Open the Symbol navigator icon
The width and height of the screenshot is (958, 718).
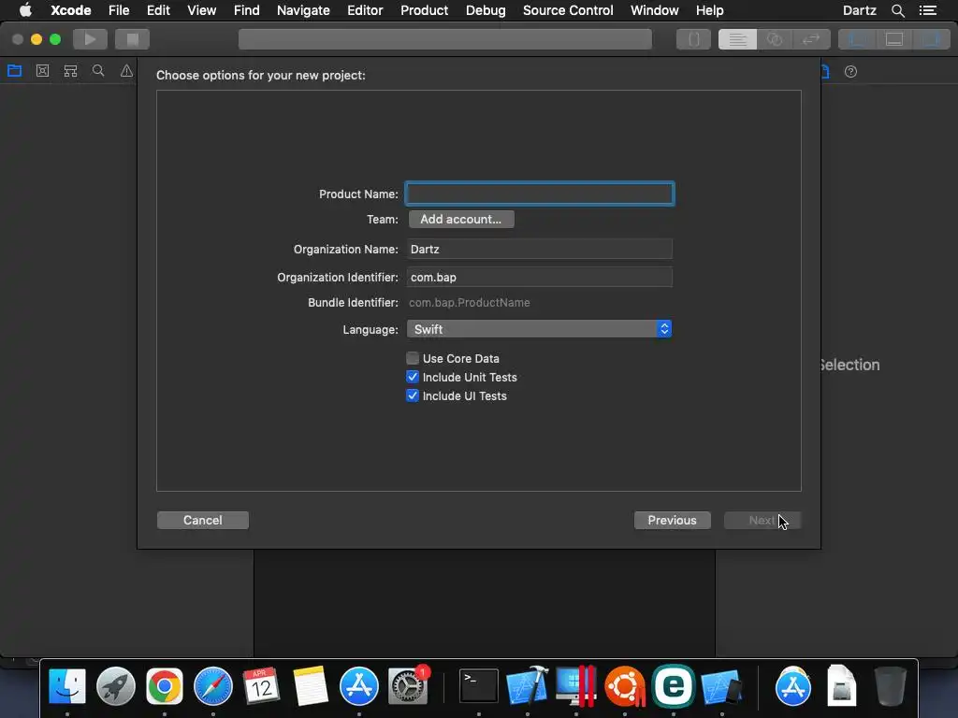pyautogui.click(x=70, y=71)
